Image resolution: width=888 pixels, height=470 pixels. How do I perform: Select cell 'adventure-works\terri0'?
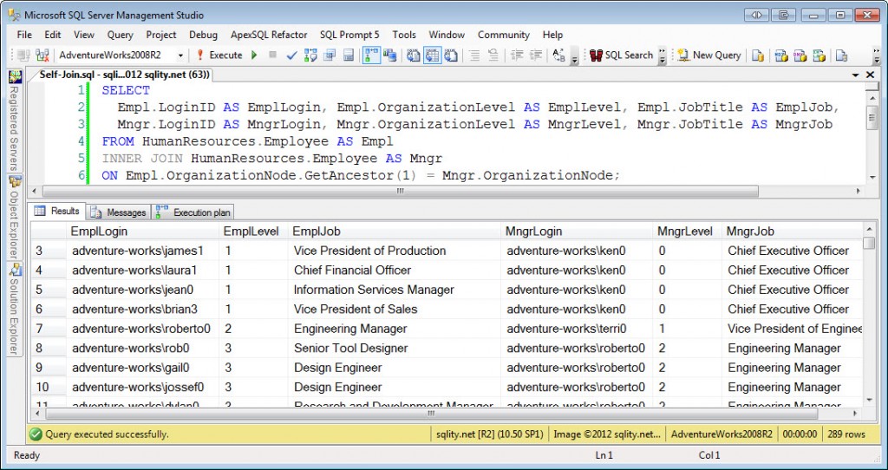(577, 329)
